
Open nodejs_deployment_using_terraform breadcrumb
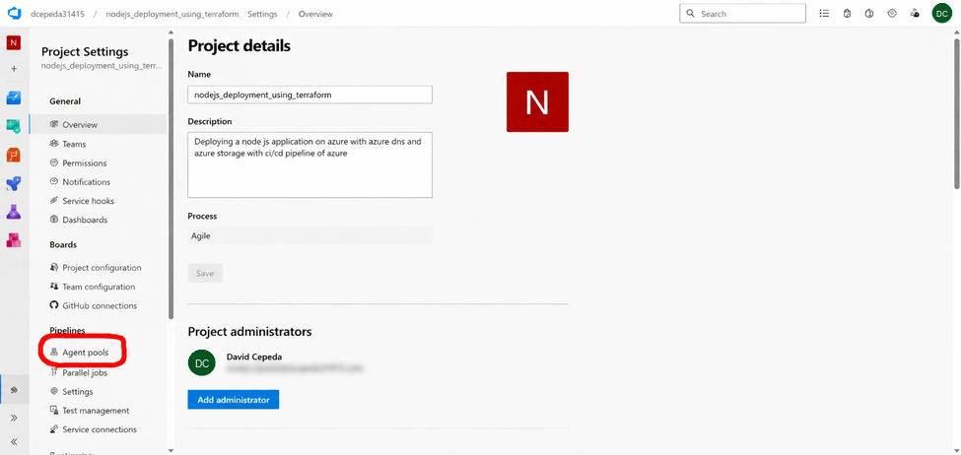point(172,14)
